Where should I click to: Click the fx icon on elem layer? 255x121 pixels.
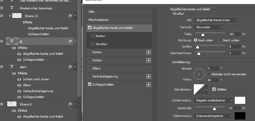70,67
